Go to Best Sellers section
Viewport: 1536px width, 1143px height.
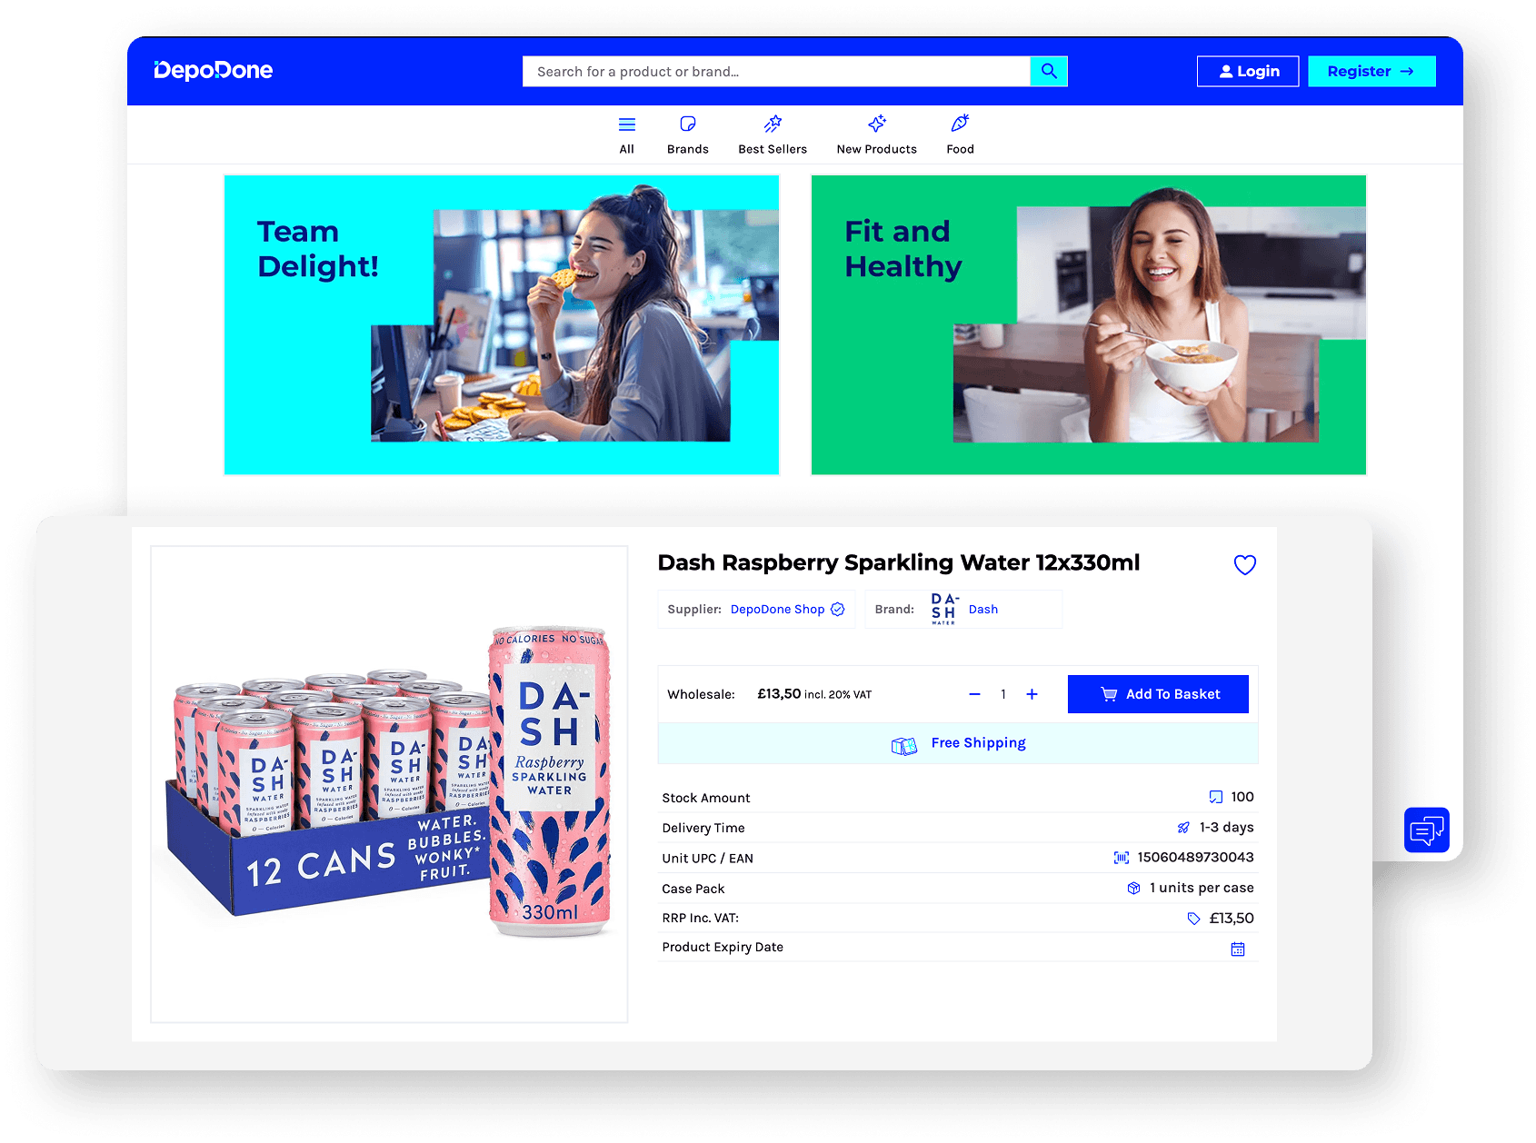[772, 134]
